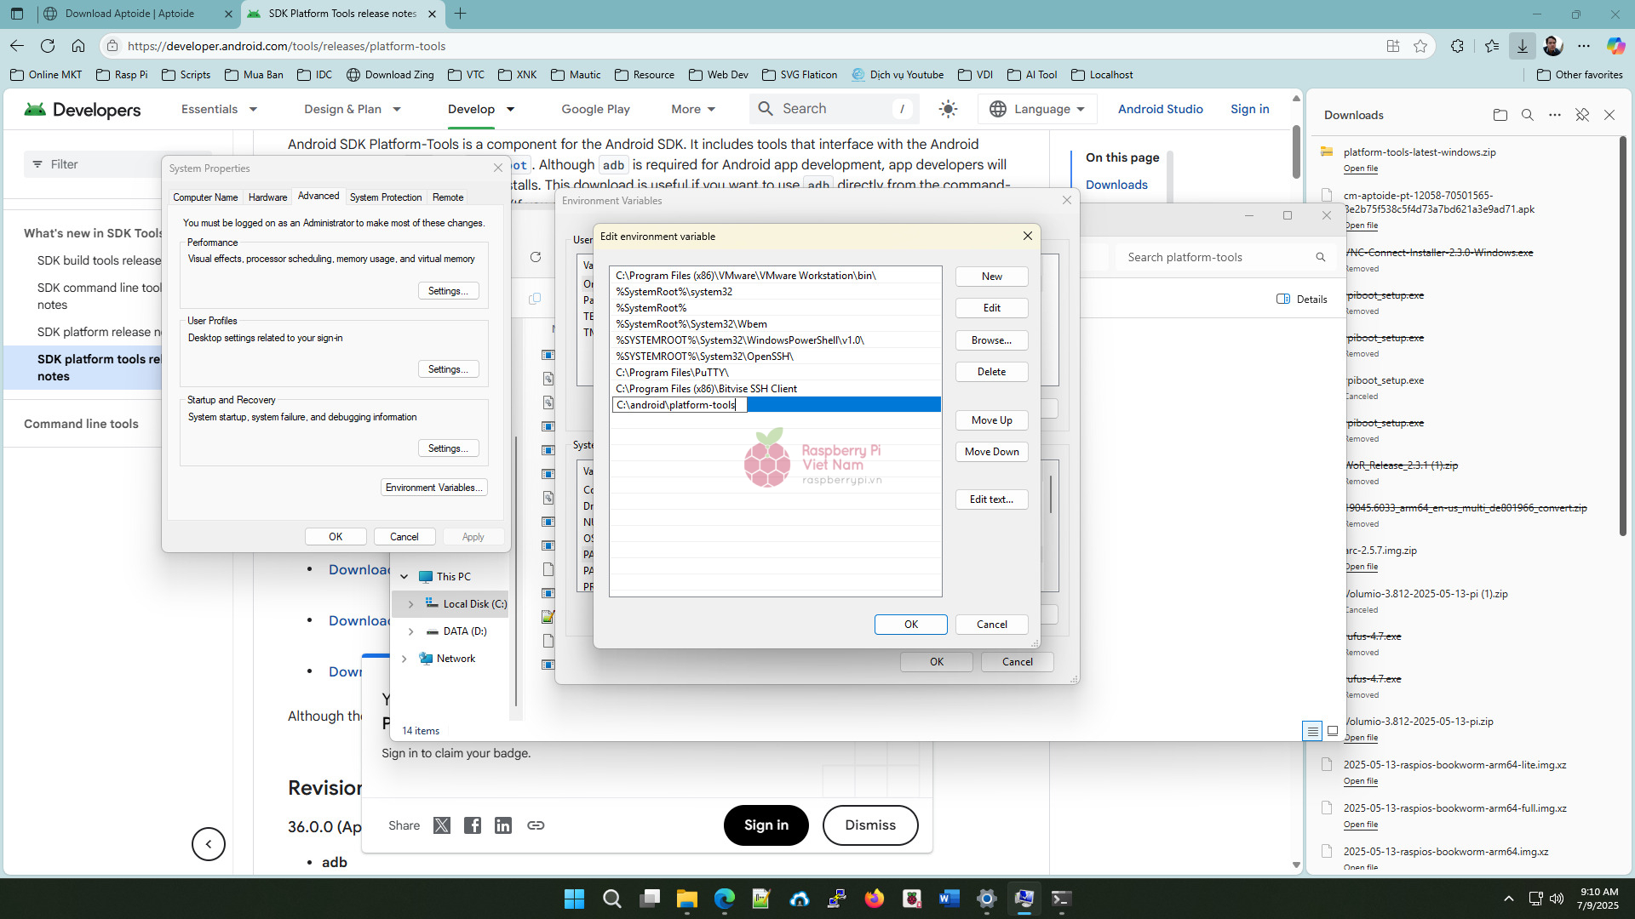Screen dimensions: 1635x919
Task: Open Performance Settings... button
Action: pyautogui.click(x=448, y=291)
